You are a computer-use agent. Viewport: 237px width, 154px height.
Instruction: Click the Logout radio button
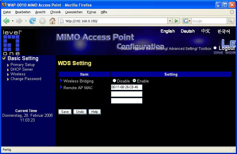pos(215,48)
